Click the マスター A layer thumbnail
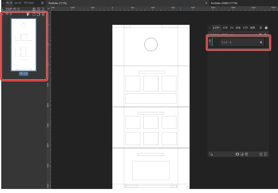278x193 pixels. pos(216,42)
